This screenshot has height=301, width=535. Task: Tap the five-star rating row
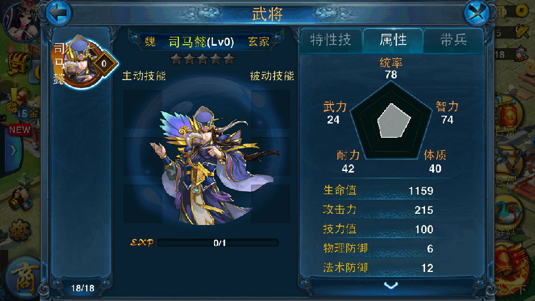pos(203,59)
